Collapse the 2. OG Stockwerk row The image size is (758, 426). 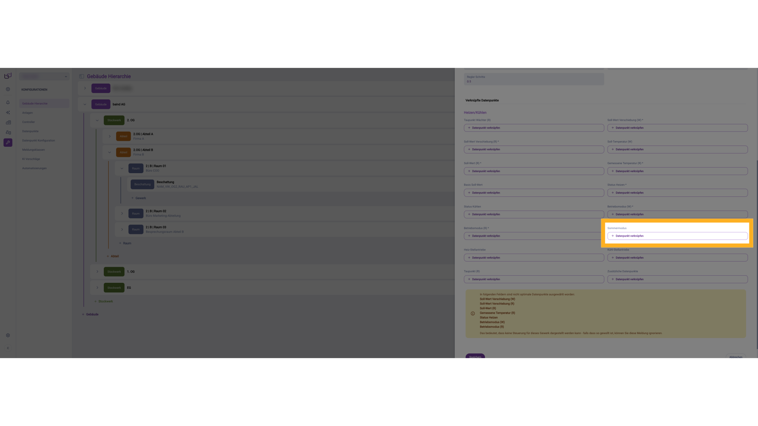97,120
